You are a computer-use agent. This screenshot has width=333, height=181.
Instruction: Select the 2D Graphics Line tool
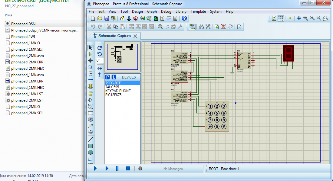tap(91, 139)
